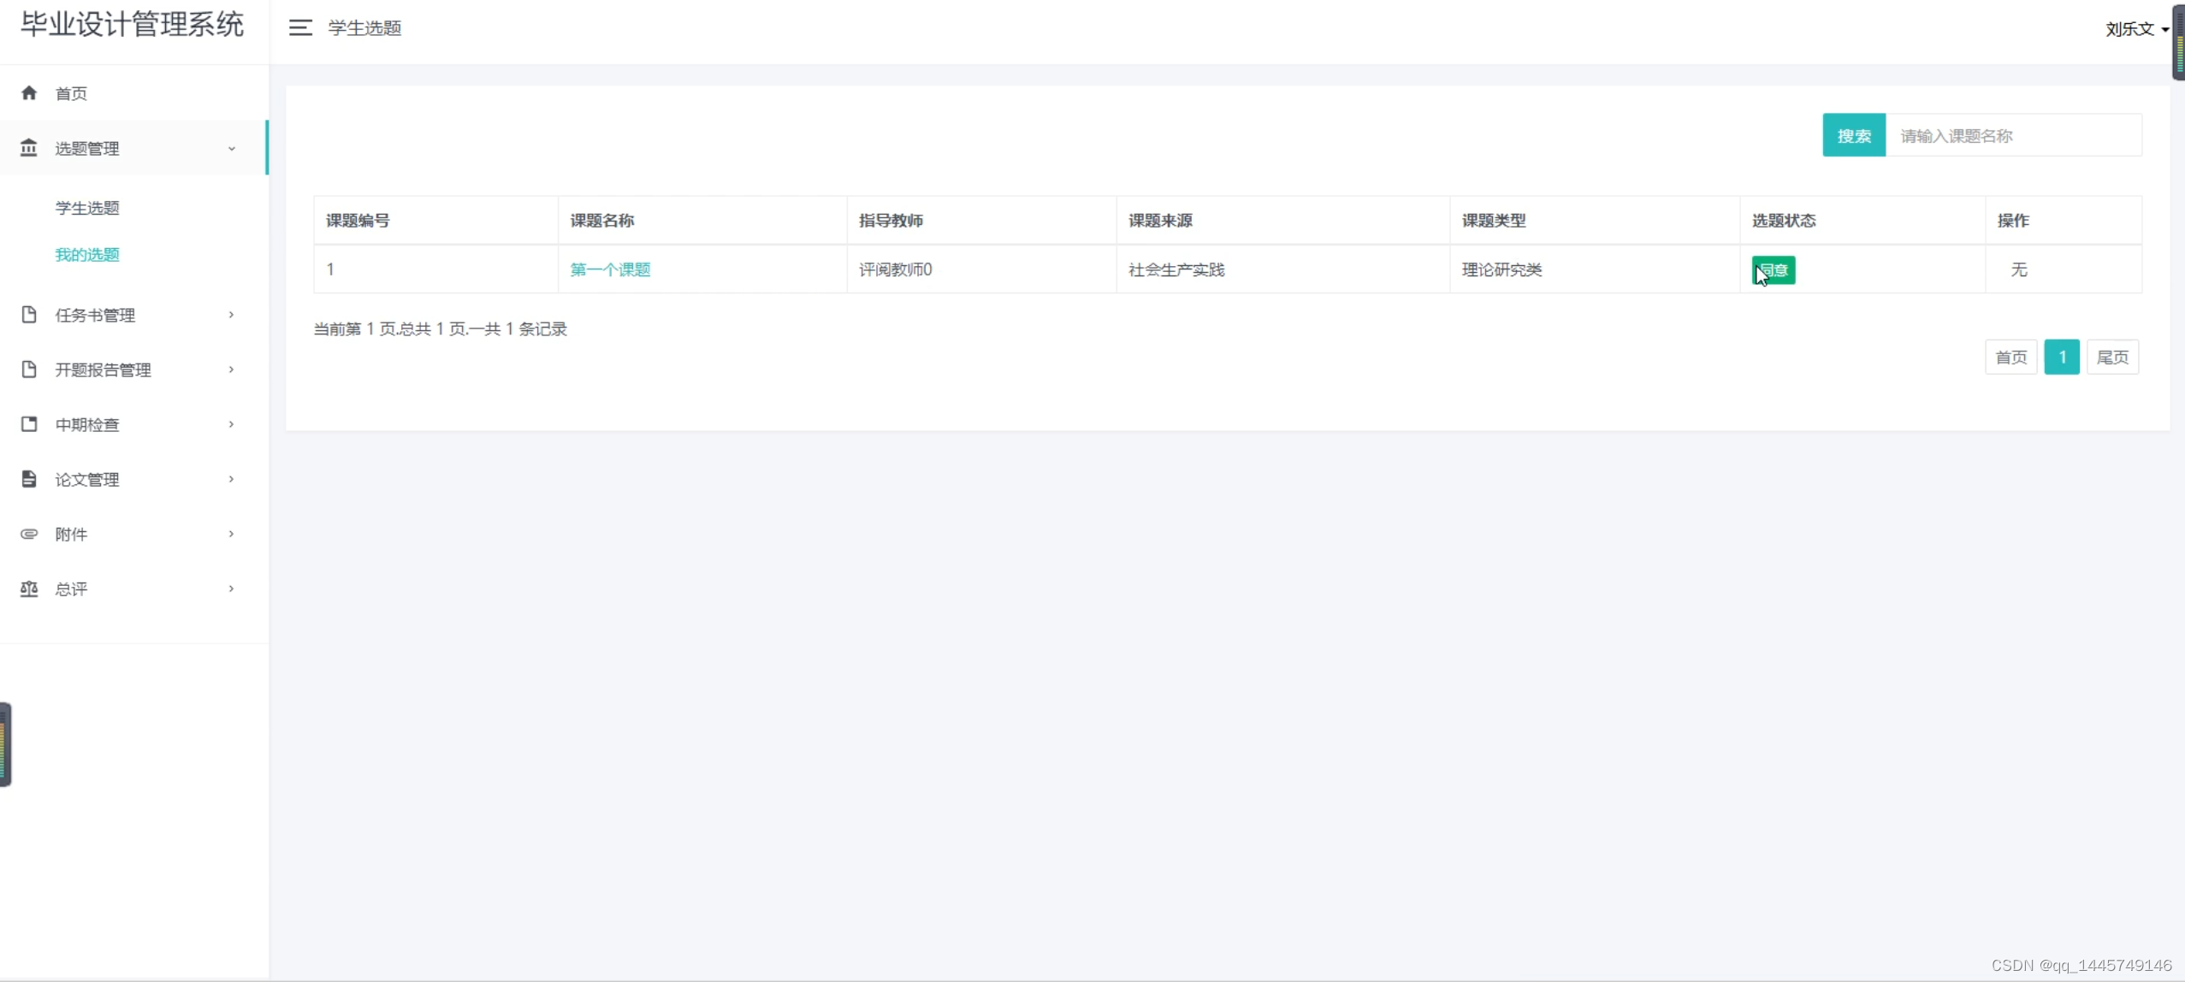Click the 请输入课题名称 search field
The height and width of the screenshot is (982, 2185).
[2013, 135]
